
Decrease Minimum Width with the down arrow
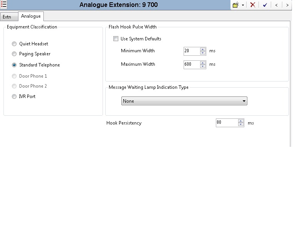[203, 53]
